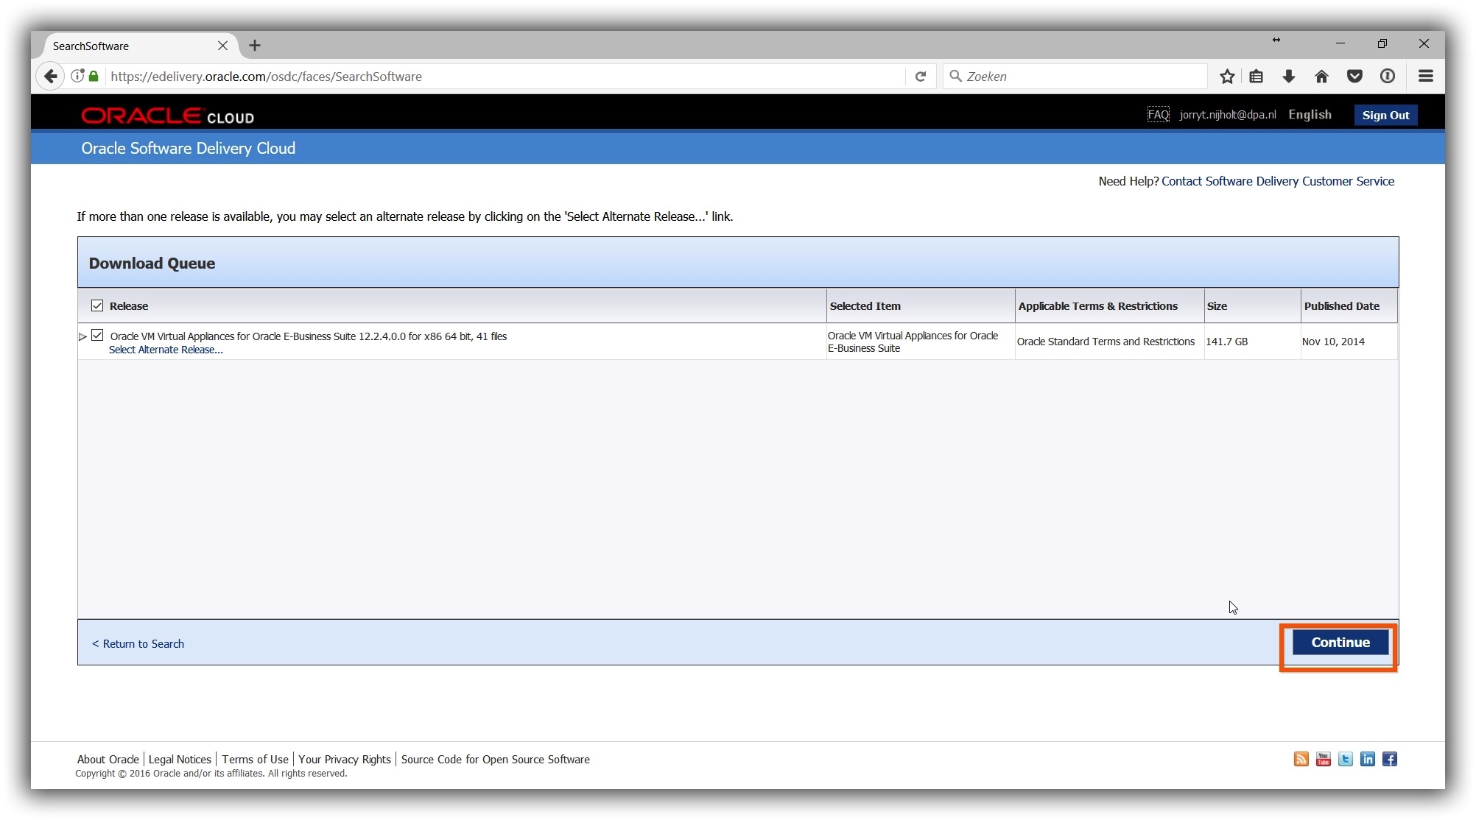Expand the Oracle VM Virtual Appliances release row
Image resolution: width=1476 pixels, height=820 pixels.
pos(82,336)
